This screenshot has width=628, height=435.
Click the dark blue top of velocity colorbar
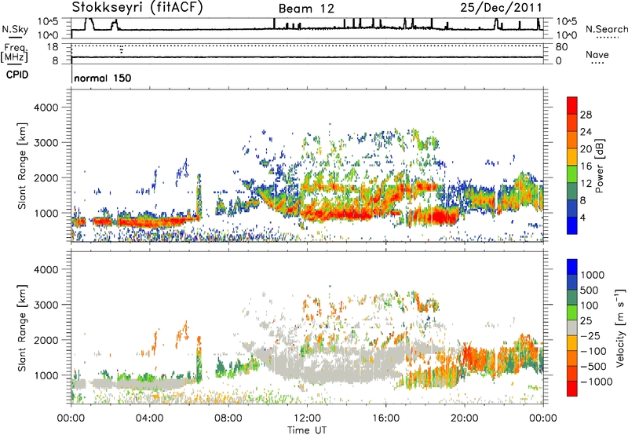tap(572, 267)
